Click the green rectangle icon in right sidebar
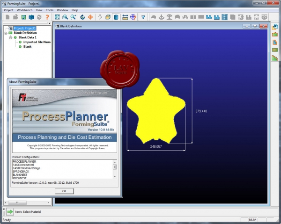The width and height of the screenshot is (281, 224). point(275,50)
